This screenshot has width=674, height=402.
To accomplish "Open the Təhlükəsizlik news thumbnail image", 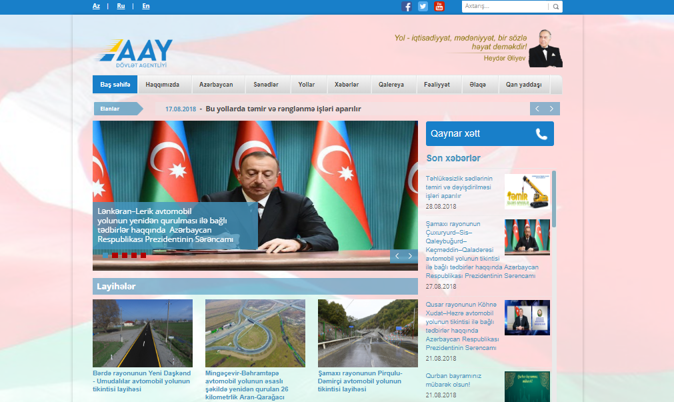I will click(528, 190).
